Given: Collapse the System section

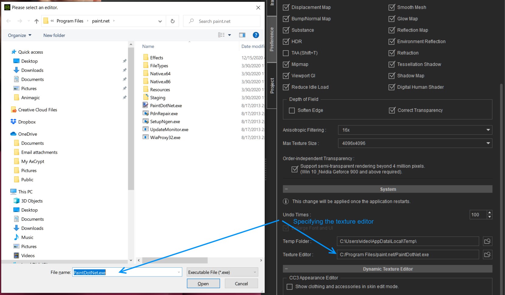Looking at the screenshot, I should (286, 189).
